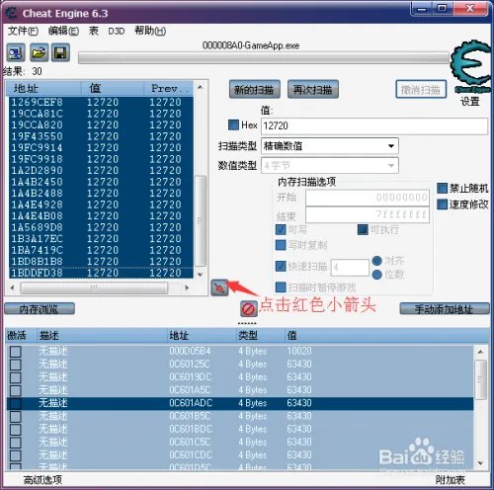The width and height of the screenshot is (494, 490).
Task: Click the results list scroll-down arrow
Action: 201,275
